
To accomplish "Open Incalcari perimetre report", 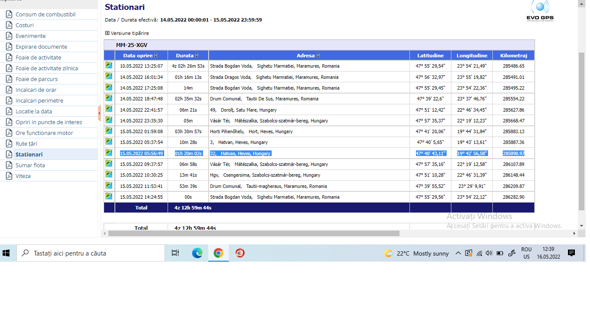I will 39,100.
